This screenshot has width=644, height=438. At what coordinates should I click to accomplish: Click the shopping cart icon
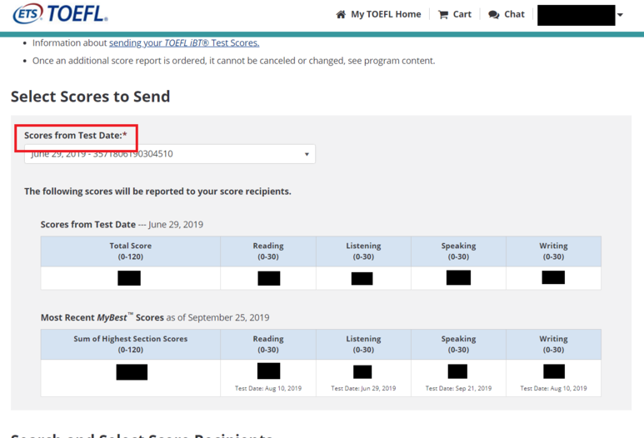pyautogui.click(x=443, y=15)
